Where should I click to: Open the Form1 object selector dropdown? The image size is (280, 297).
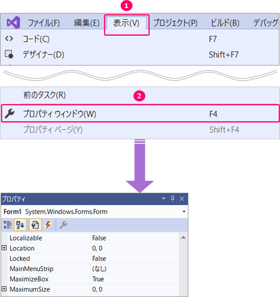184,212
